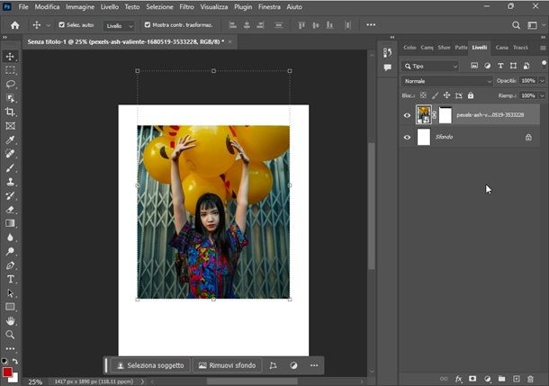Create a new adjustment layer
This screenshot has width=549, height=386.
pyautogui.click(x=487, y=379)
